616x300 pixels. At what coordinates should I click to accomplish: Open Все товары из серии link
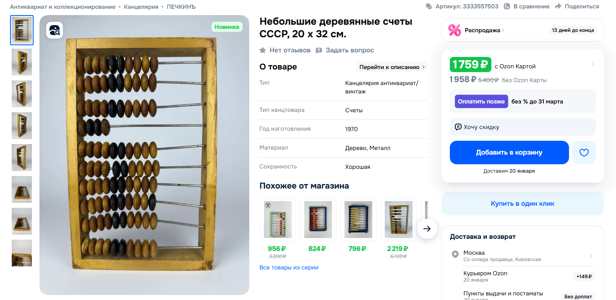(289, 267)
